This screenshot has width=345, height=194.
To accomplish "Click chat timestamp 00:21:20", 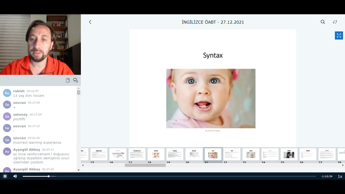I will (x=34, y=138).
